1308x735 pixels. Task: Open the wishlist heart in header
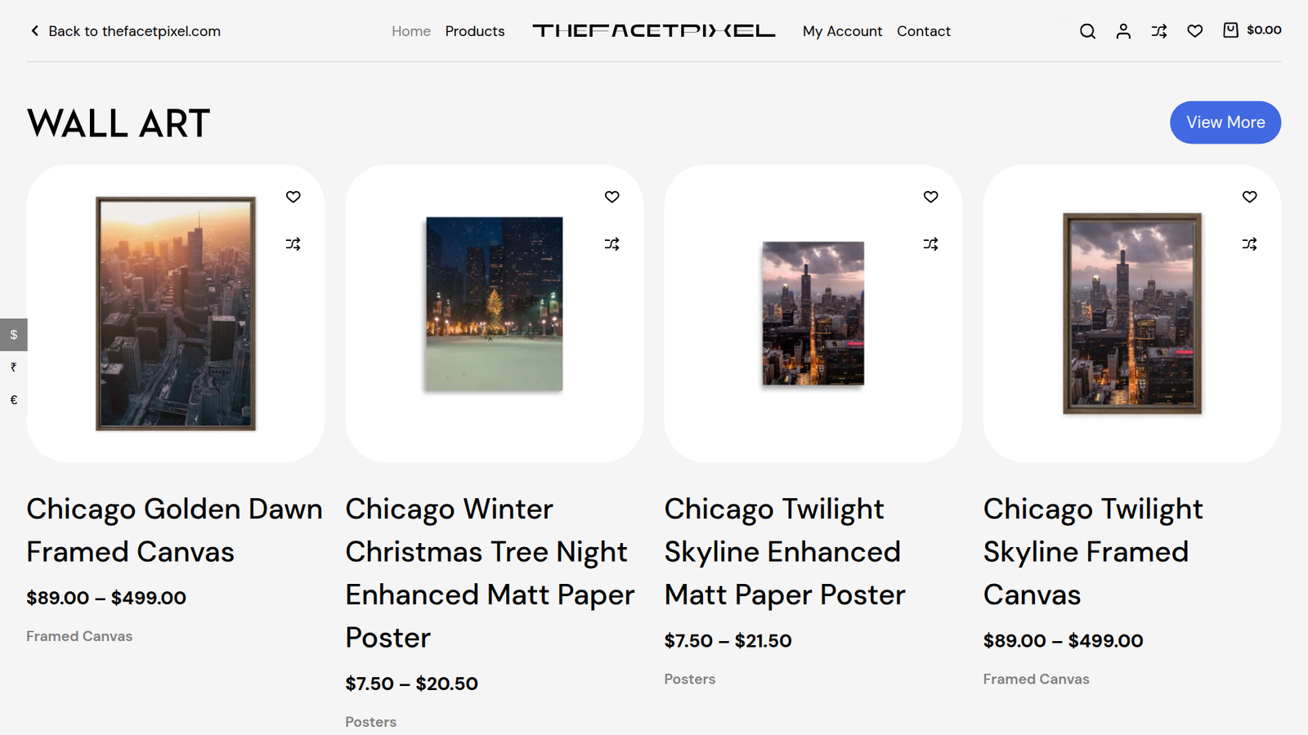pyautogui.click(x=1195, y=31)
